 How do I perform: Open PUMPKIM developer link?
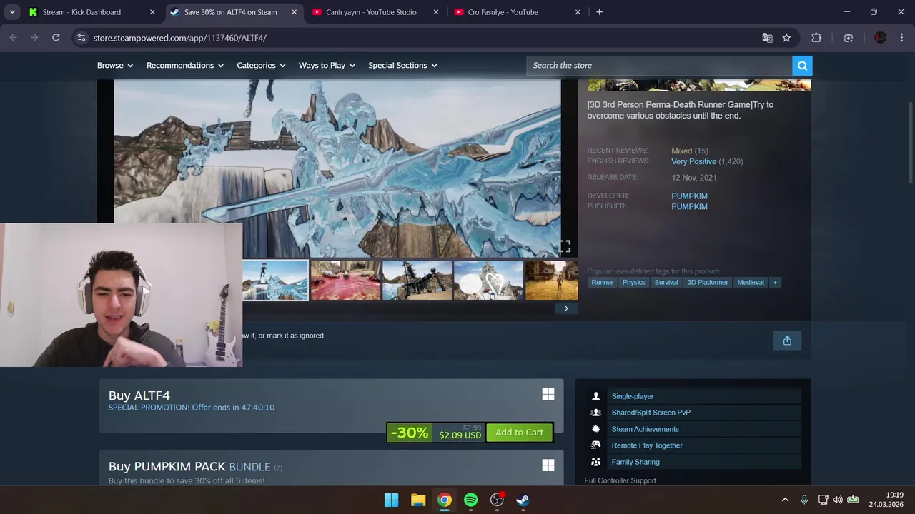click(x=689, y=196)
